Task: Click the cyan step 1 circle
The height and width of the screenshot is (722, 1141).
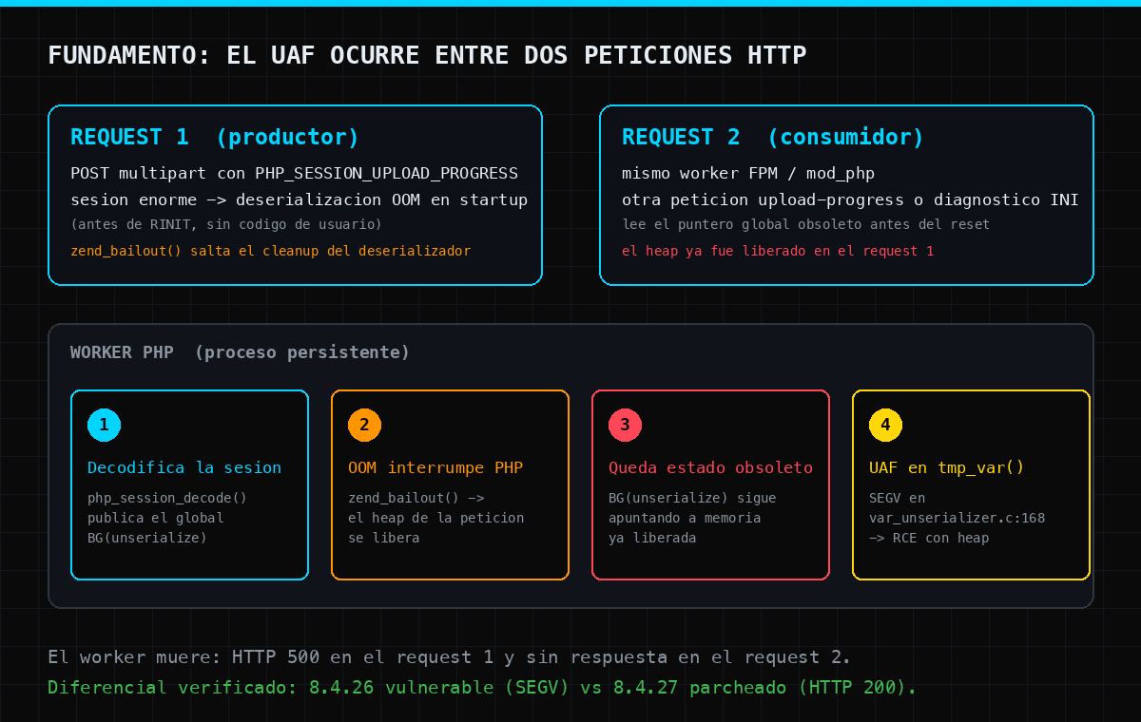Action: tap(104, 425)
